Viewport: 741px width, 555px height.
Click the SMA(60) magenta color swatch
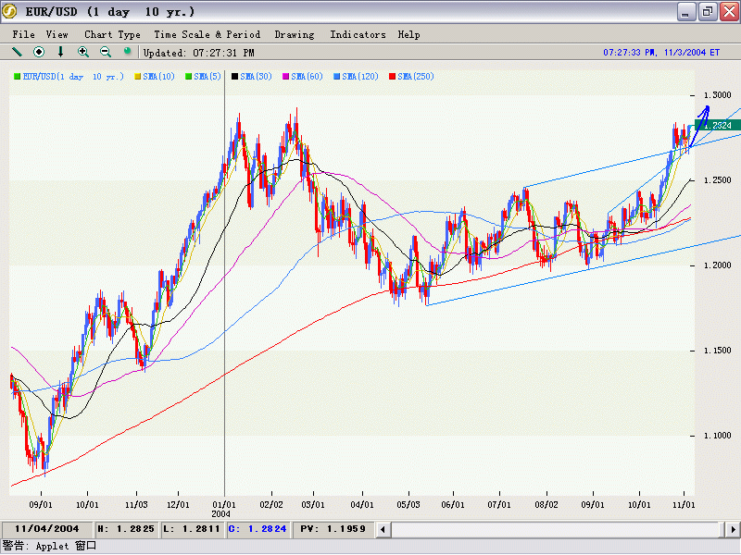[286, 76]
